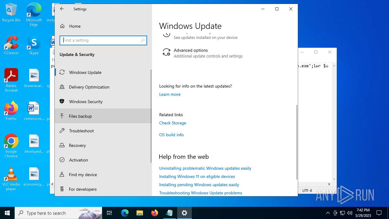Click the magnifier icon in Find a setting
Image resolution: width=389 pixels, height=219 pixels.
coord(143,40)
